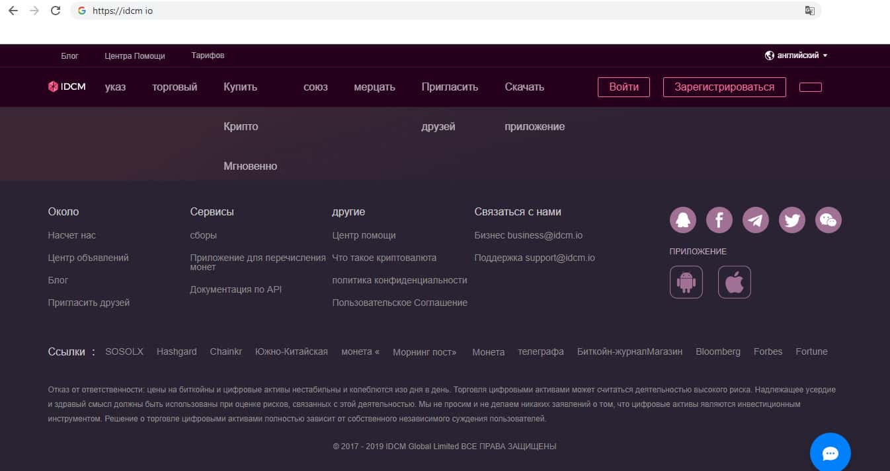Click the small empty outlined box in header
890x471 pixels.
point(810,87)
